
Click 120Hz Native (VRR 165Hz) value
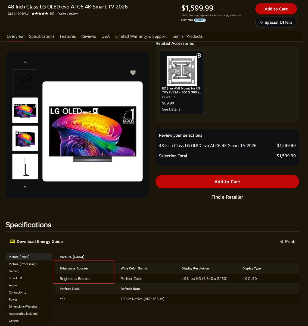pos(142,299)
